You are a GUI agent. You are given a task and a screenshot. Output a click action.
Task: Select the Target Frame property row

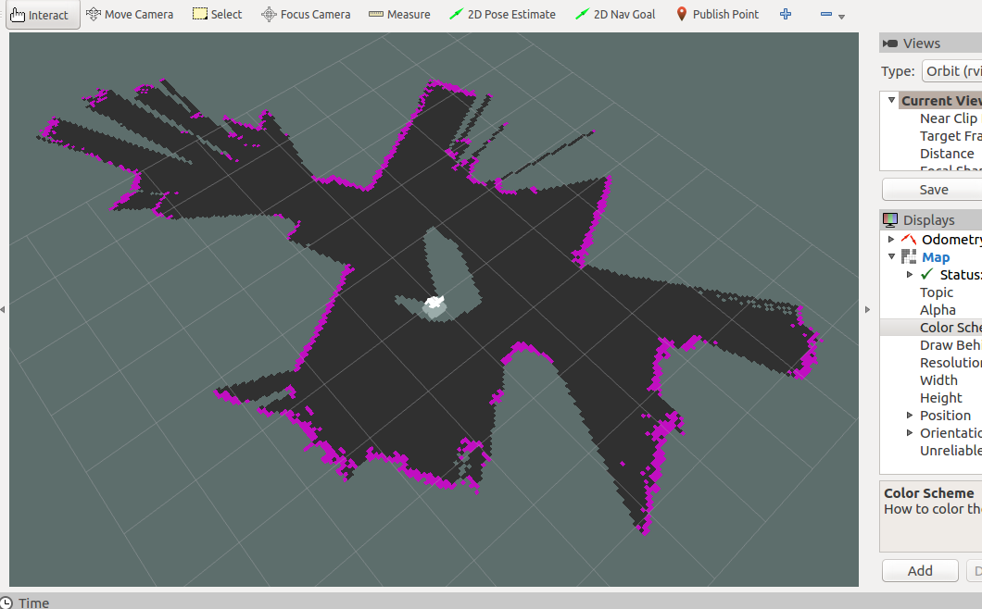tap(931, 136)
